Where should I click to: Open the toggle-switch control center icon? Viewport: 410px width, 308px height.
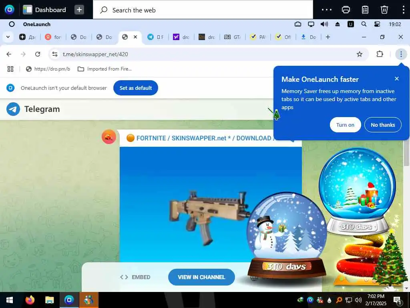(x=377, y=24)
